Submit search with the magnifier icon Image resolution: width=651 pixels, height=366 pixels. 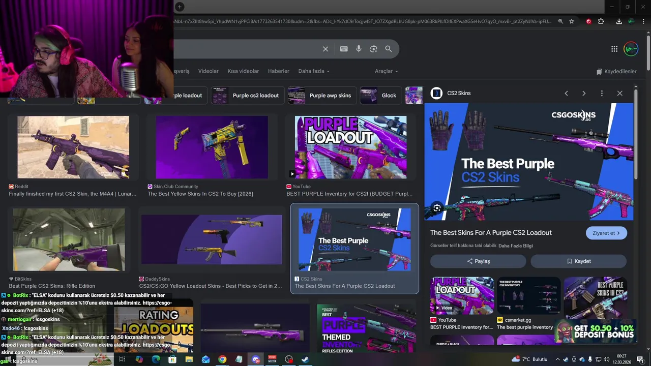(389, 49)
